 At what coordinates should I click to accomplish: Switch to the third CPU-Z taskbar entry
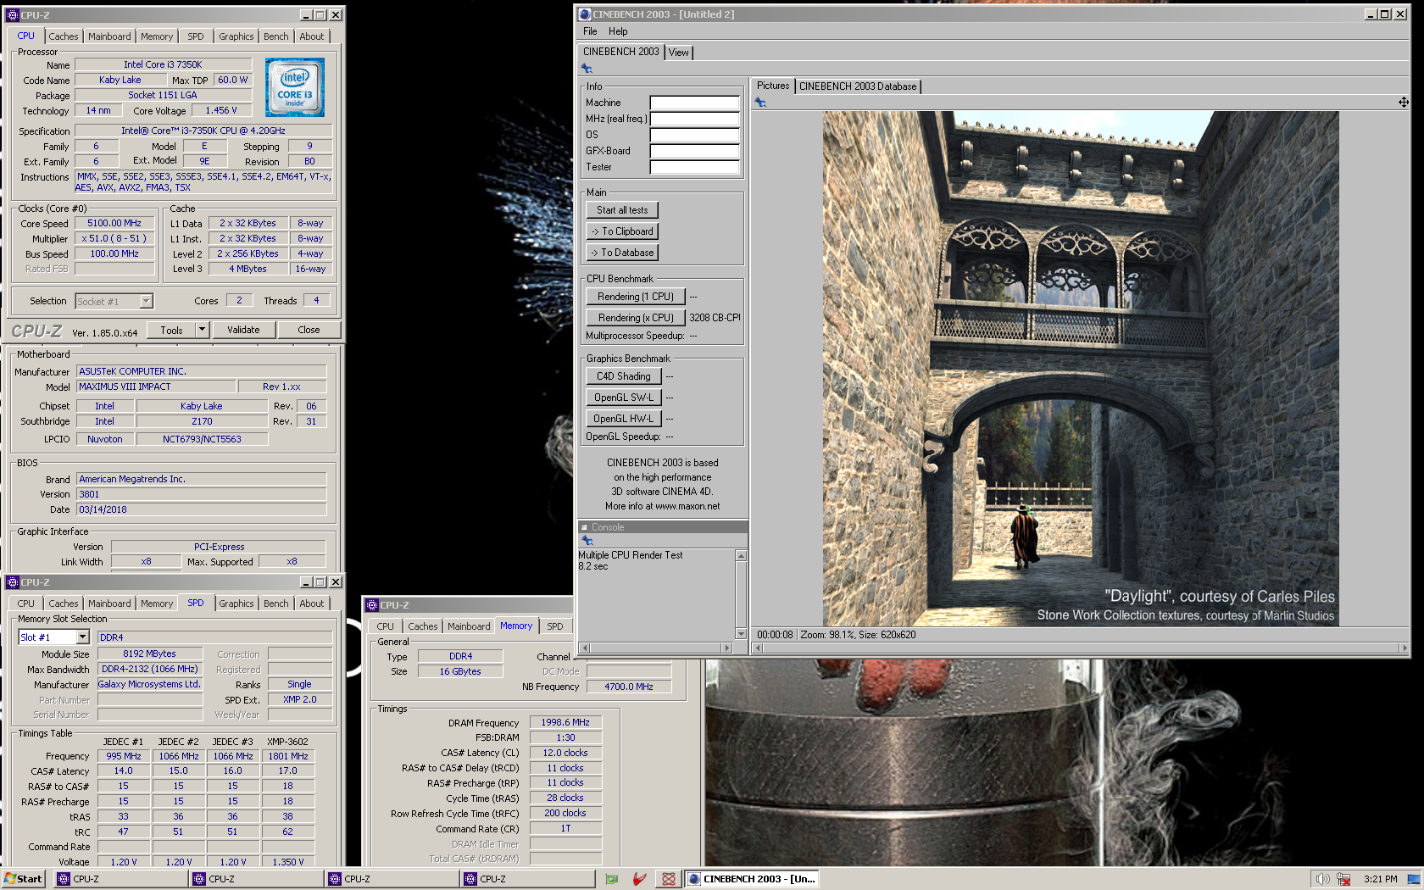392,879
